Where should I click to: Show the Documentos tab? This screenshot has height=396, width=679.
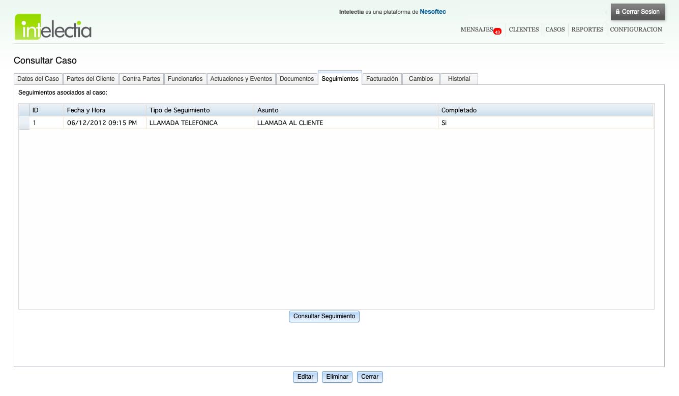(x=297, y=79)
